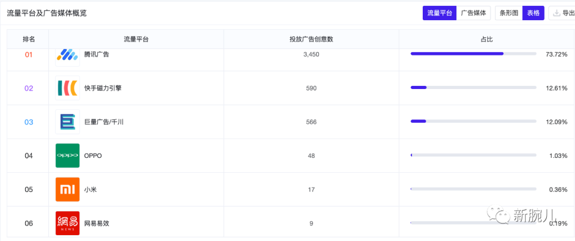The image size is (575, 241).
Task: Click the 小米 platform name text
Action: (90, 190)
